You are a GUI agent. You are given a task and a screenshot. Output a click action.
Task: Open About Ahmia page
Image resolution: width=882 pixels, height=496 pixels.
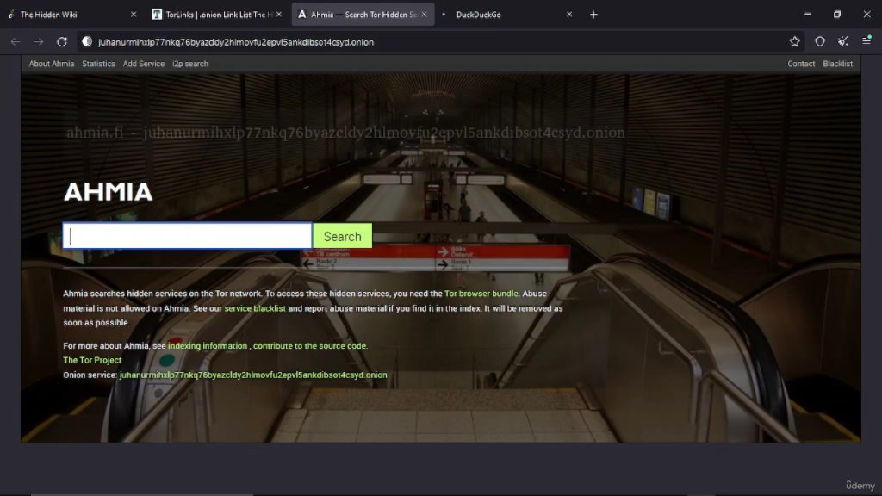(x=51, y=64)
